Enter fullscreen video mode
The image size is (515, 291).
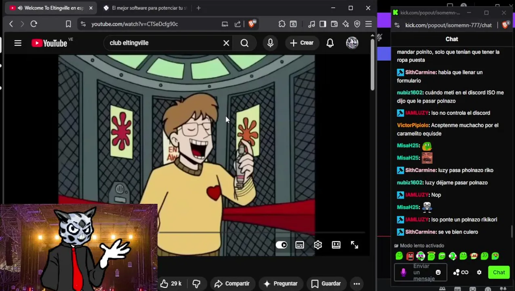click(x=354, y=245)
